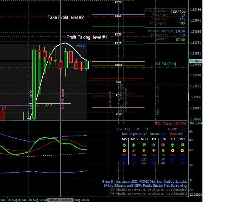Viewport: 231px width, 202px height.
Task: Click the M5 green up arrow
Action: (124, 145)
